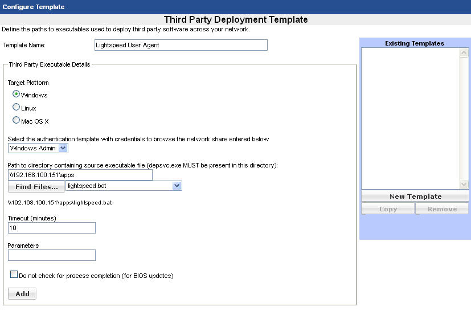The width and height of the screenshot is (471, 311).
Task: Click the Copy button under Existing Templates
Action: (x=388, y=209)
